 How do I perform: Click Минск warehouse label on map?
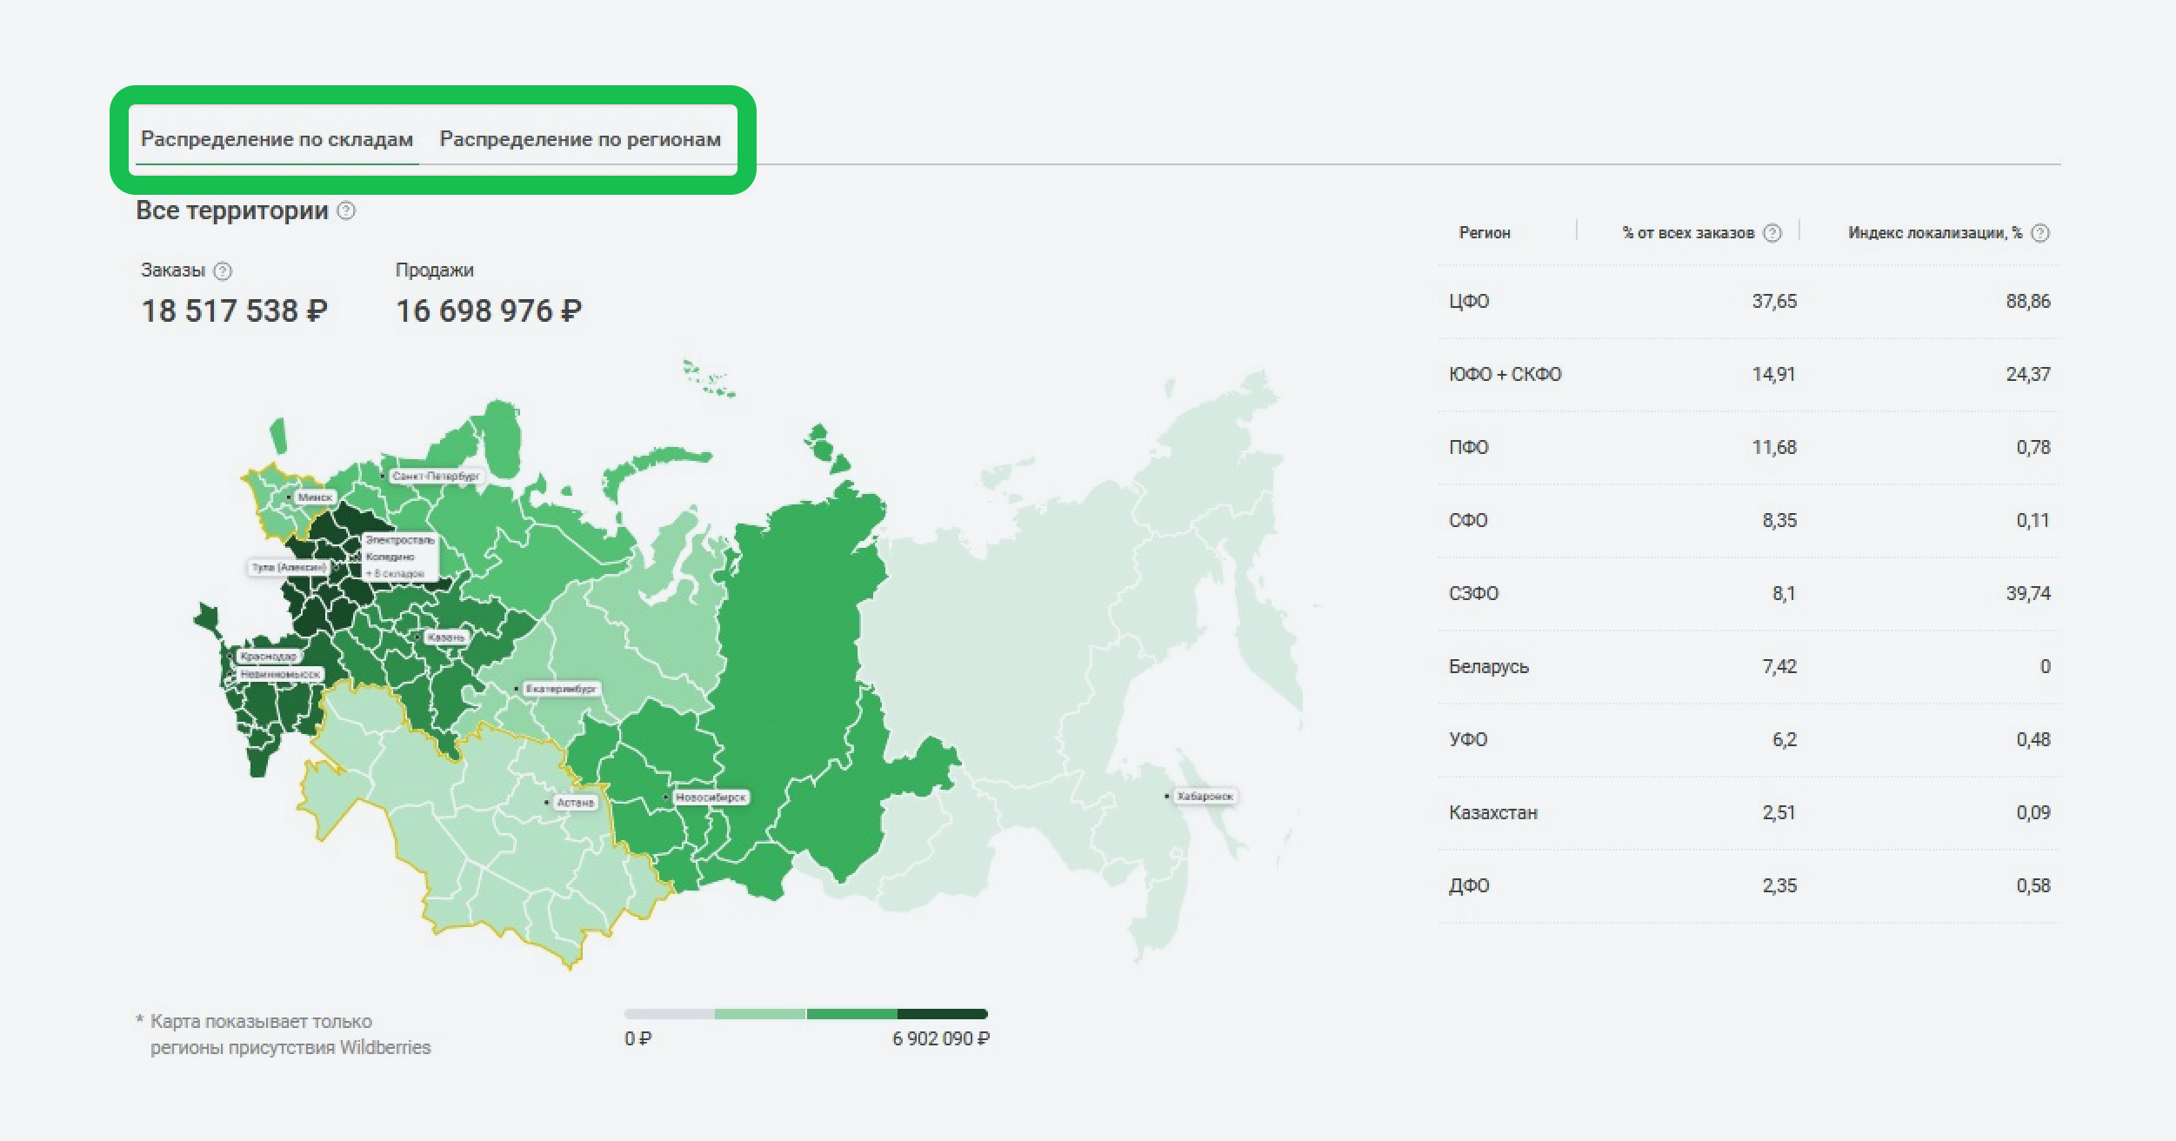point(314,497)
